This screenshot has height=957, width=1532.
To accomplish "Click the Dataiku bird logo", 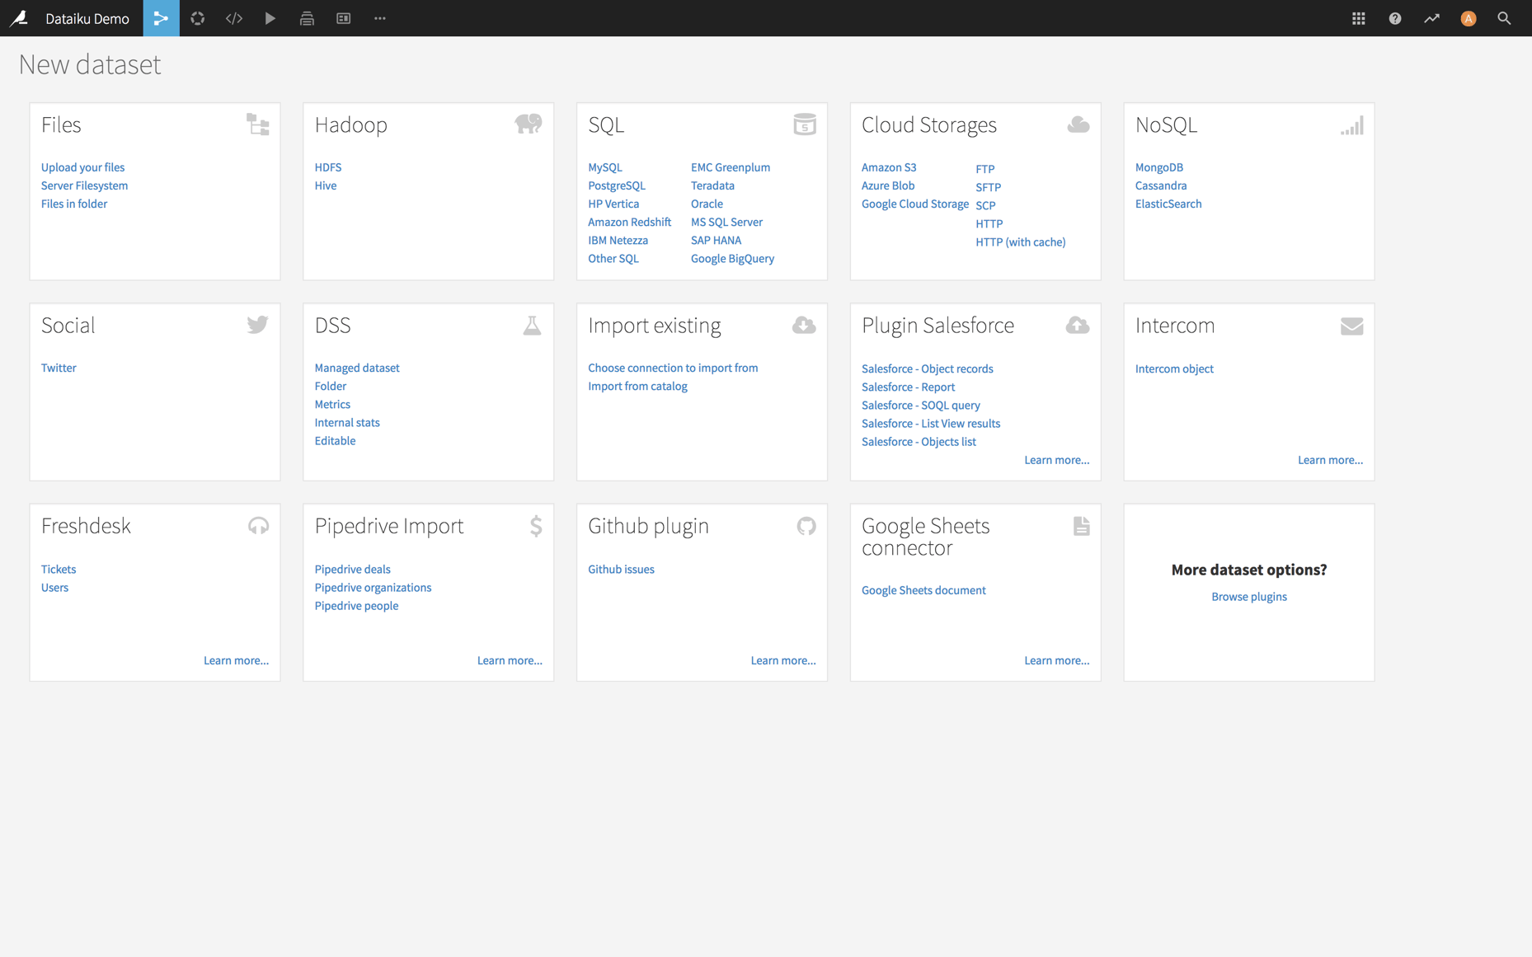I will (x=18, y=18).
